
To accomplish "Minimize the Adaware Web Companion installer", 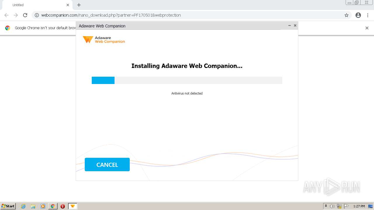I will (290, 25).
